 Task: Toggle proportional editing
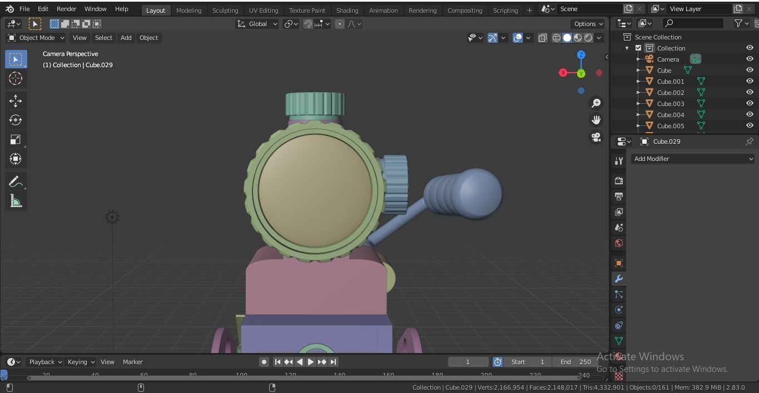point(340,24)
